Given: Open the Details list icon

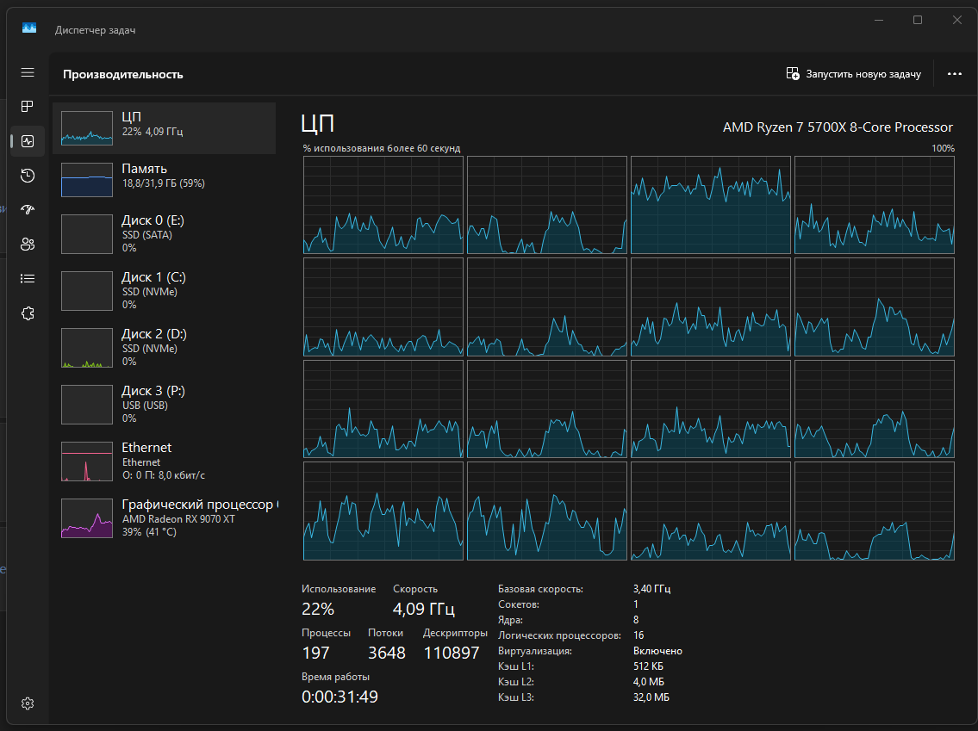Looking at the screenshot, I should pyautogui.click(x=28, y=279).
